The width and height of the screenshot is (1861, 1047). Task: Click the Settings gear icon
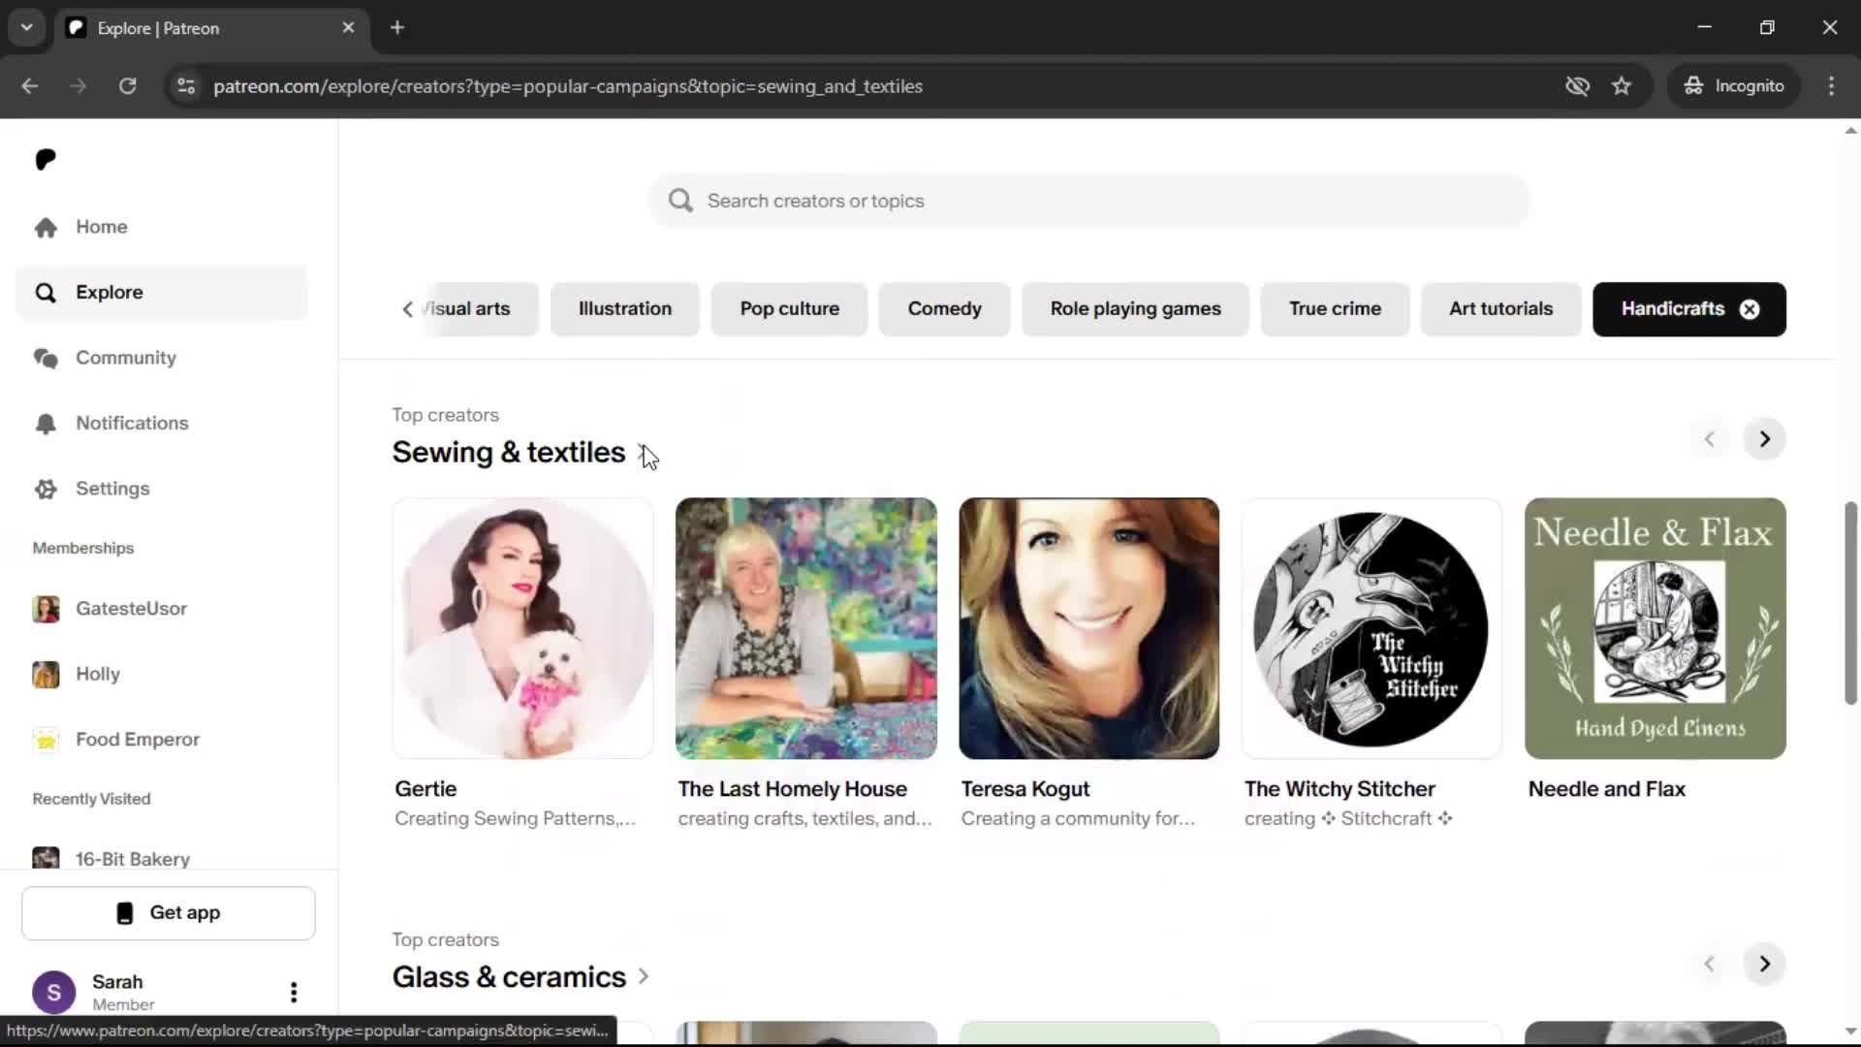46,489
